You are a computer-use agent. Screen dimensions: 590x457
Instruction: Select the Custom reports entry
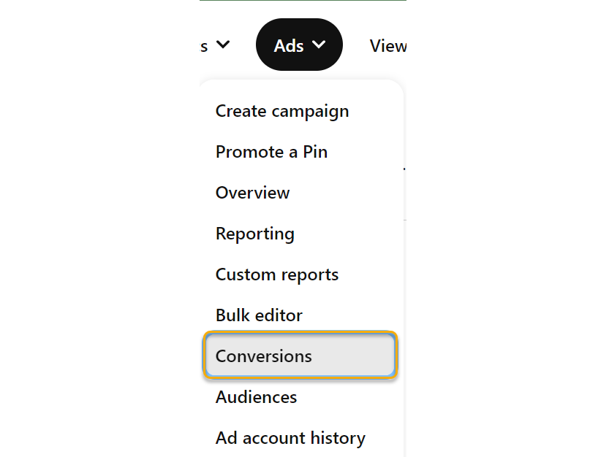pos(277,274)
